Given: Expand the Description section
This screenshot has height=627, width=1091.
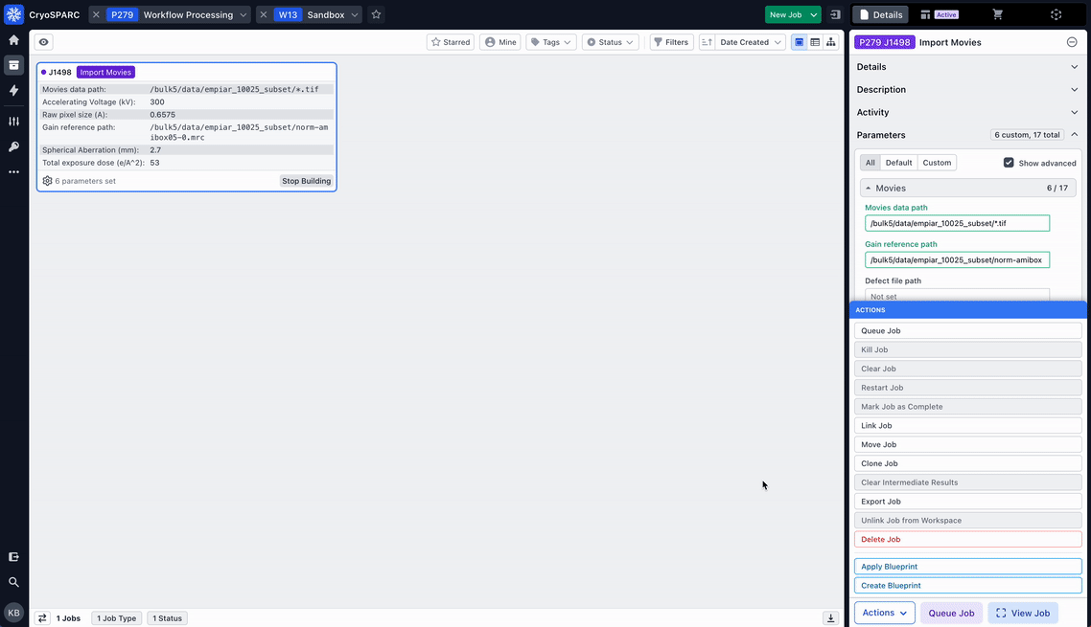Looking at the screenshot, I should point(967,89).
